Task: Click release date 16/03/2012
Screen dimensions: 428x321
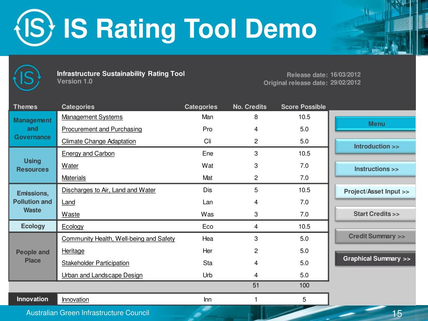Action: pyautogui.click(x=345, y=74)
